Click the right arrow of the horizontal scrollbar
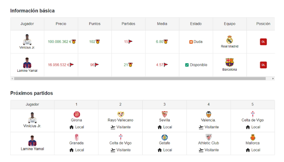Screen dimensions: 284x162 pos(273,78)
